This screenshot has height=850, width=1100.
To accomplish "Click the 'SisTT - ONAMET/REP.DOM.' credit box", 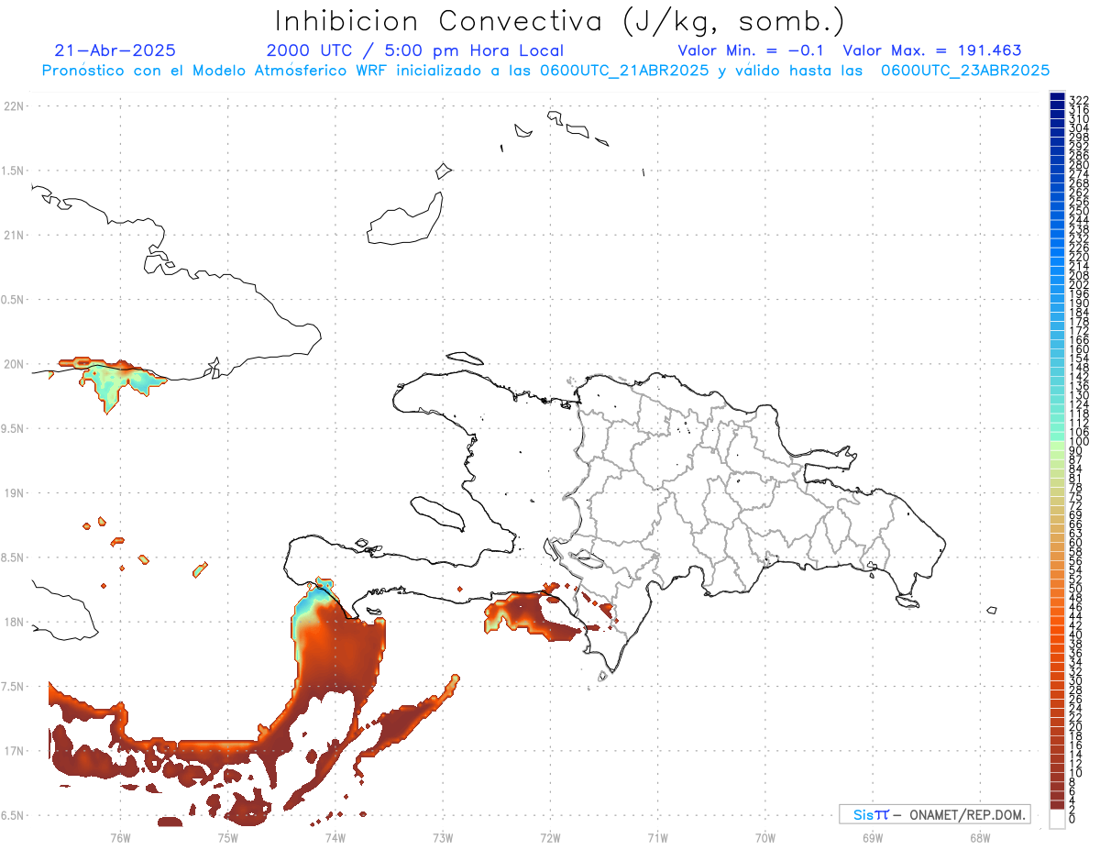I will [x=935, y=814].
